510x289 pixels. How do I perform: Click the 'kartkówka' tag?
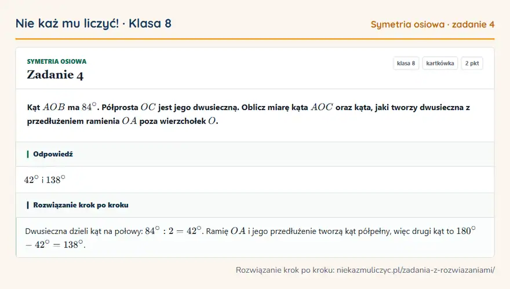click(440, 63)
